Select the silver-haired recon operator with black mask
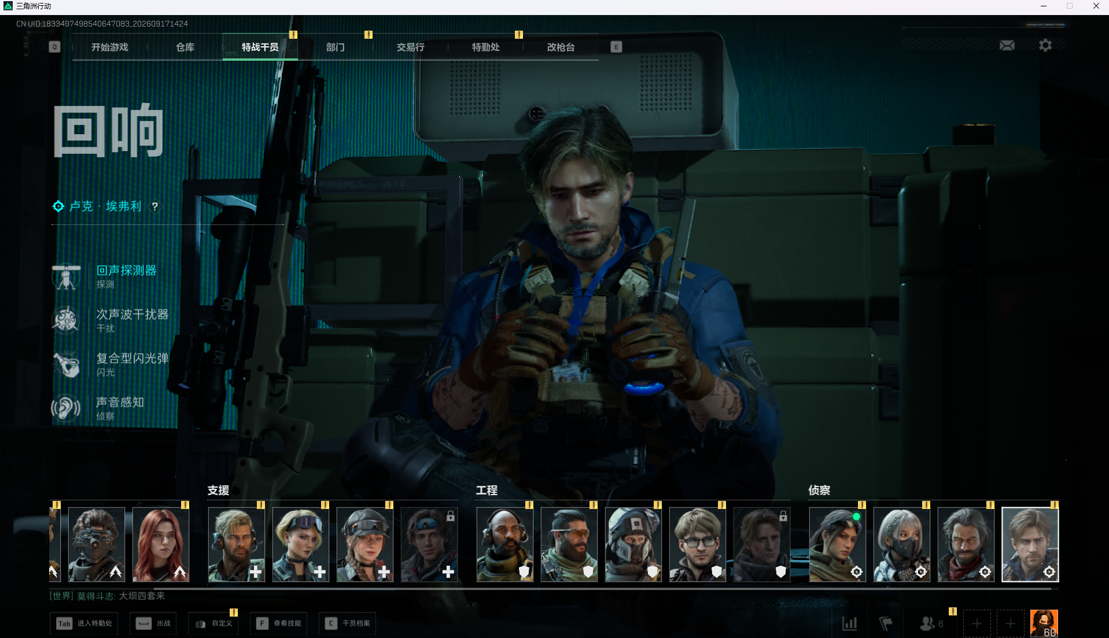Image resolution: width=1109 pixels, height=638 pixels. click(902, 544)
